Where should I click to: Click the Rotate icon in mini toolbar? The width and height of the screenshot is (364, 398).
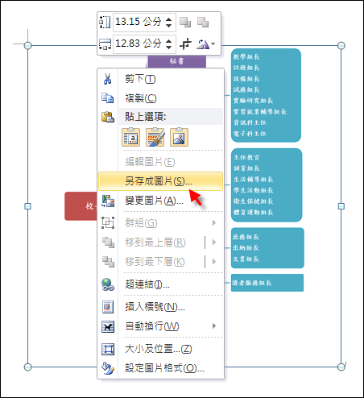(x=203, y=44)
